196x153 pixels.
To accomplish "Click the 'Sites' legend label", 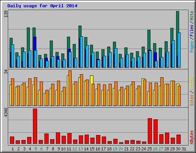I will pos(191,100).
